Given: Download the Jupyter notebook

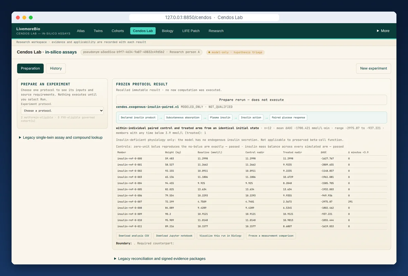Looking at the screenshot, I should click(x=174, y=236).
